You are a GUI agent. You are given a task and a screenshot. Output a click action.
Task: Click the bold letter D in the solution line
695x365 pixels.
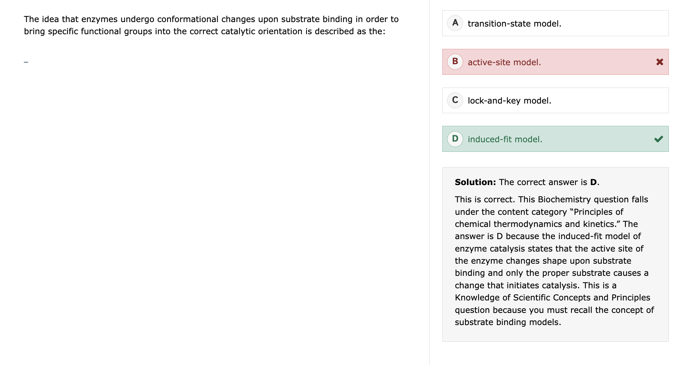[x=593, y=182]
